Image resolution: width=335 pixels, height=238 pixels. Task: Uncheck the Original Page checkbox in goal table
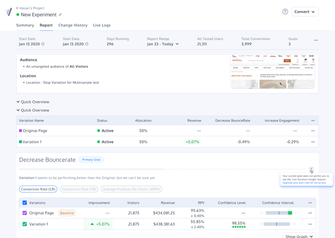point(24,213)
